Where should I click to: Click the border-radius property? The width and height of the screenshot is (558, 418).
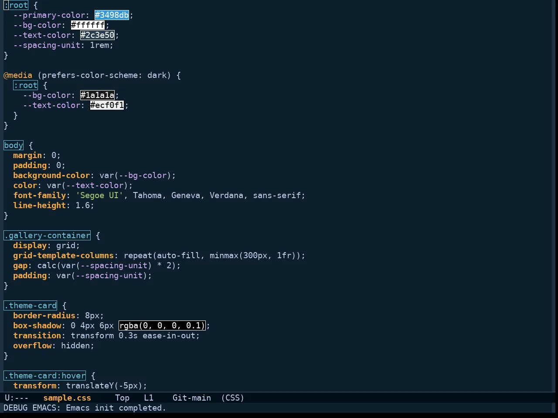point(44,316)
